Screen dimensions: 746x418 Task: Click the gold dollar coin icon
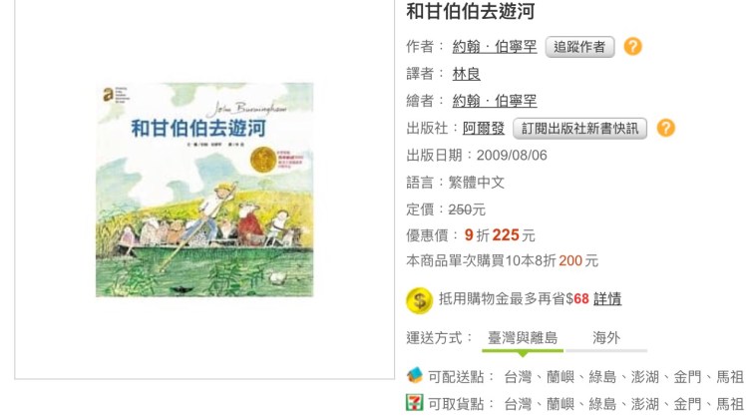419,301
